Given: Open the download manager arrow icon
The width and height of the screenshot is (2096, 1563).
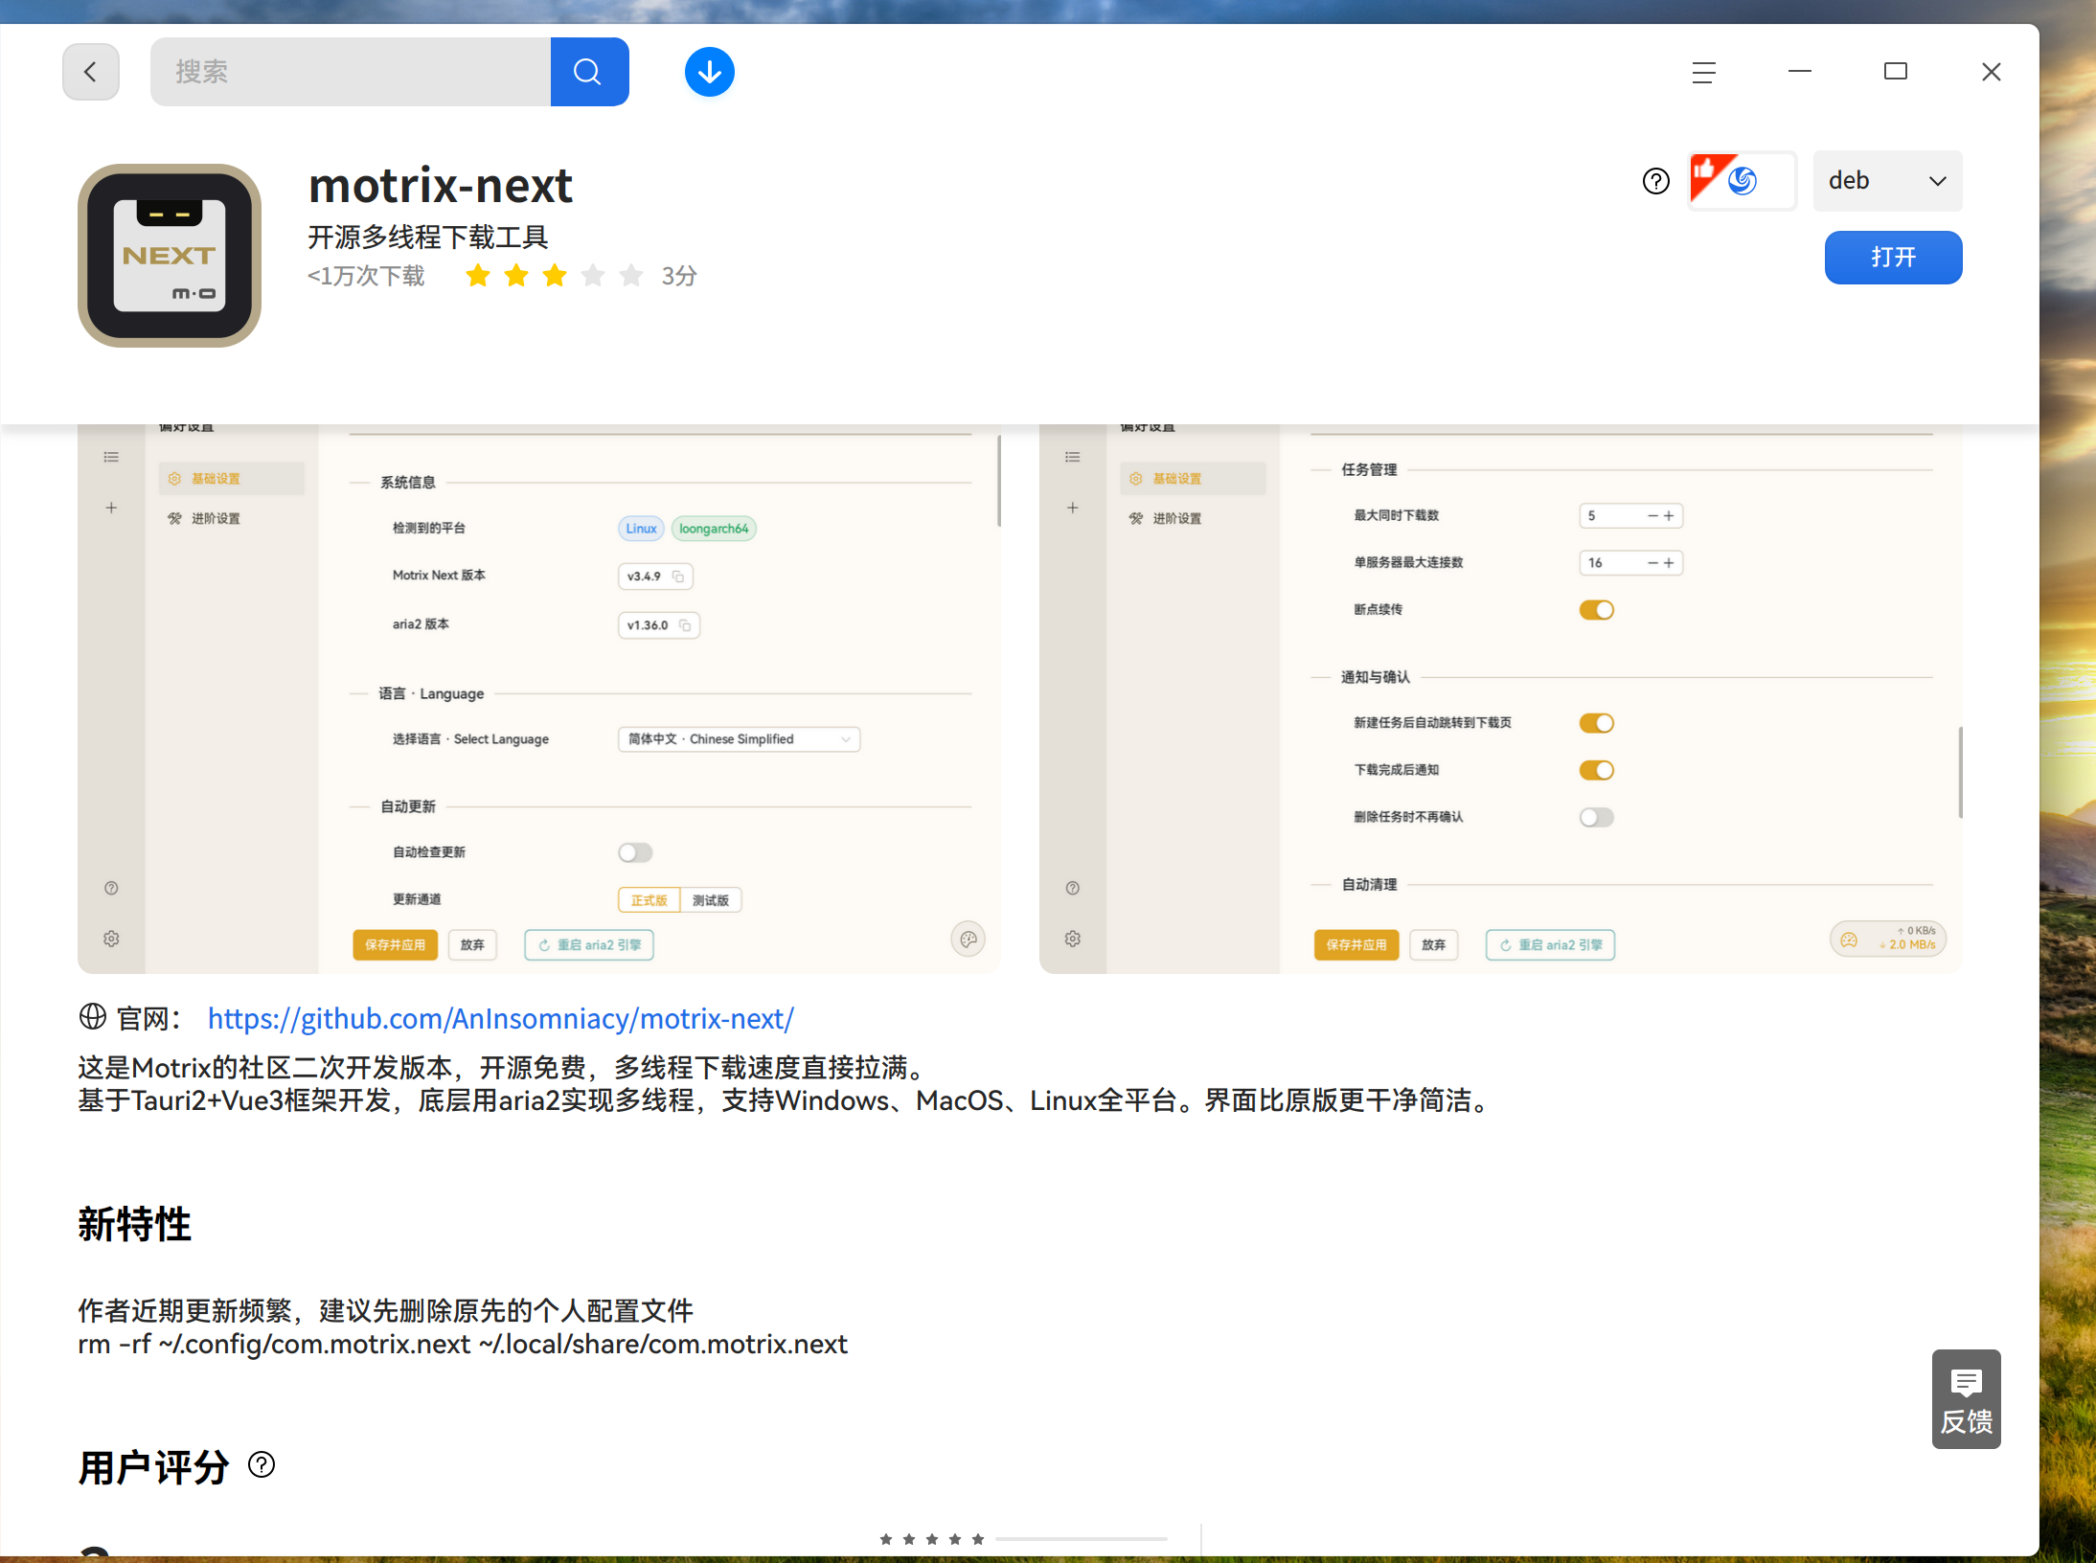Looking at the screenshot, I should 710,72.
